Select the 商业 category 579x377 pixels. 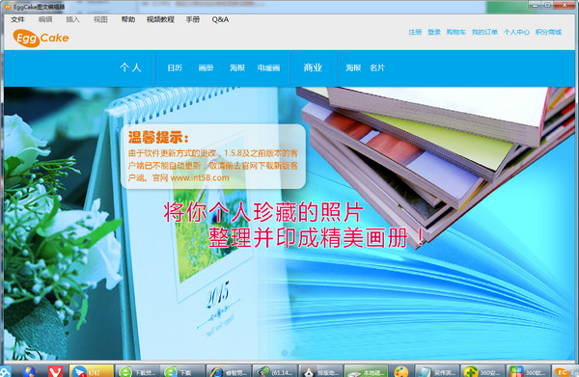[x=313, y=67]
